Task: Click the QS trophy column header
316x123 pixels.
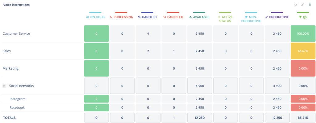Action: pyautogui.click(x=303, y=17)
